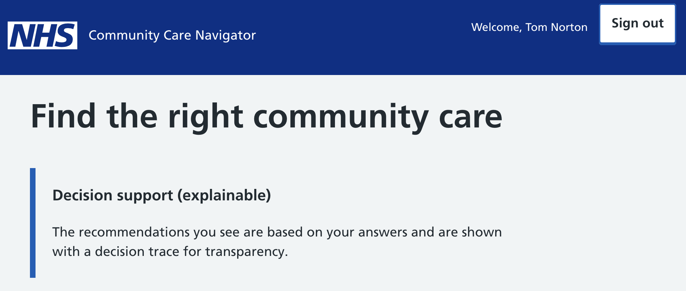Click the word 'Welcome' in the header
686x291 pixels.
pos(496,27)
